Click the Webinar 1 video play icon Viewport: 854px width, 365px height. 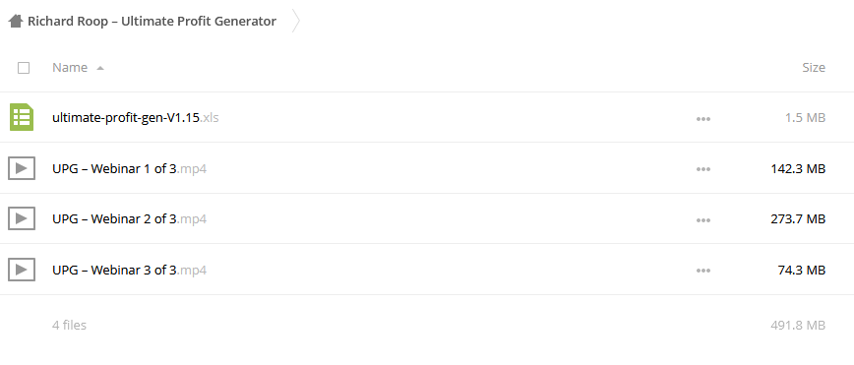[x=22, y=168]
